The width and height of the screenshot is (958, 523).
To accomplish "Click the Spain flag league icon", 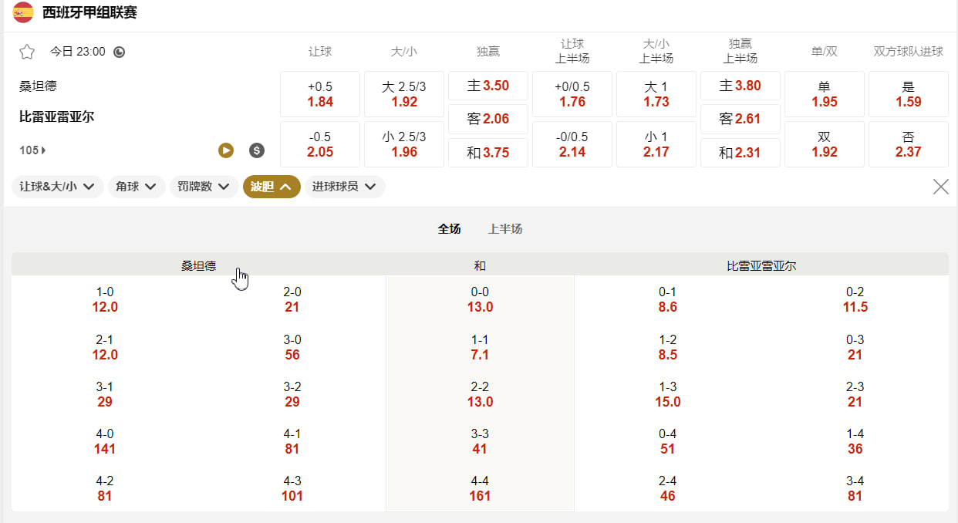I will point(23,12).
